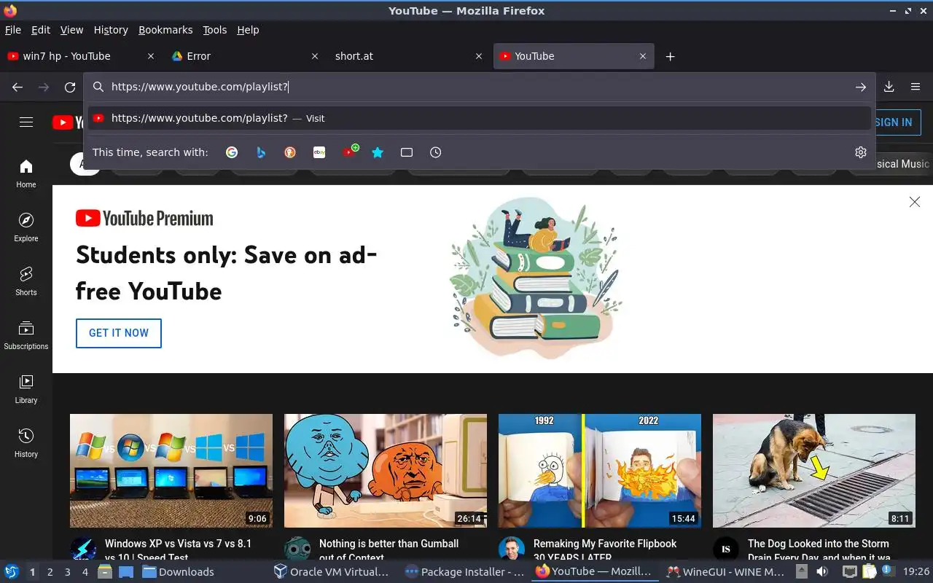Open 'Windows XP vs Vista vs 7' video title
Viewport: 933px width, 583px height.
pyautogui.click(x=179, y=550)
